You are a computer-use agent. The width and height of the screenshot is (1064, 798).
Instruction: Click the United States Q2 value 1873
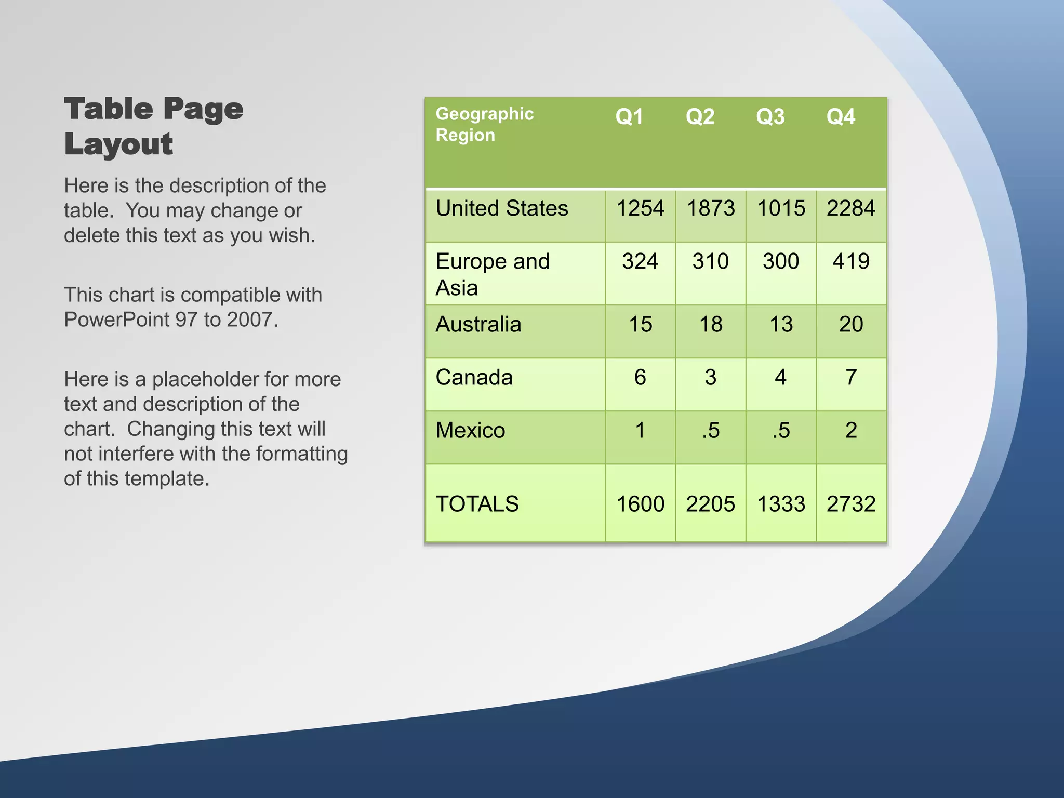[x=711, y=208]
